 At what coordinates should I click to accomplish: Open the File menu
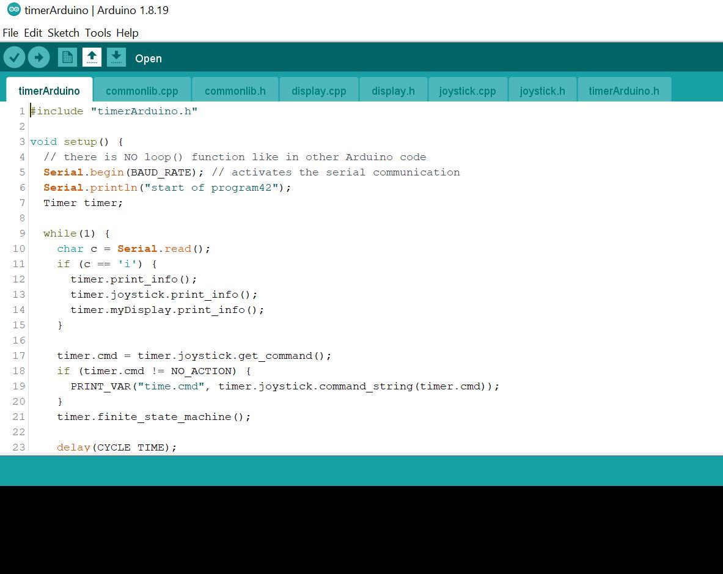tap(10, 32)
